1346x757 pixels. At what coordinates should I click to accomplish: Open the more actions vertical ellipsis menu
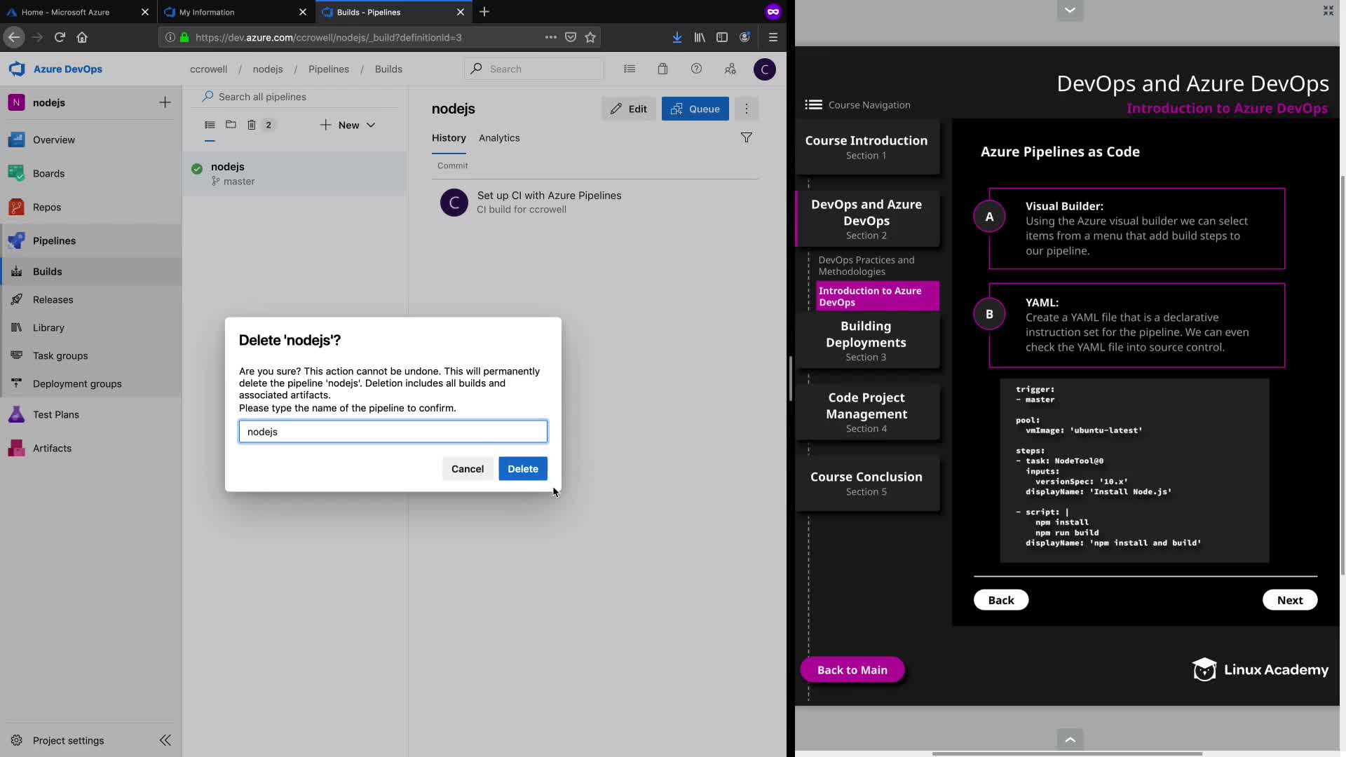(x=747, y=109)
